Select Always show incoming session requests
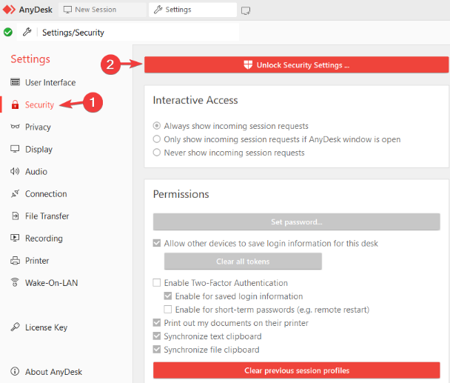The height and width of the screenshot is (383, 450). [157, 126]
